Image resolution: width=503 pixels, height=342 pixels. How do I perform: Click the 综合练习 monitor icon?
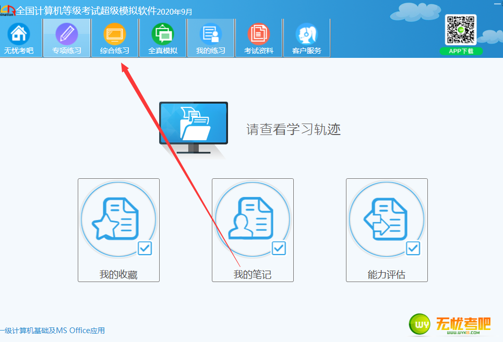[x=115, y=34]
